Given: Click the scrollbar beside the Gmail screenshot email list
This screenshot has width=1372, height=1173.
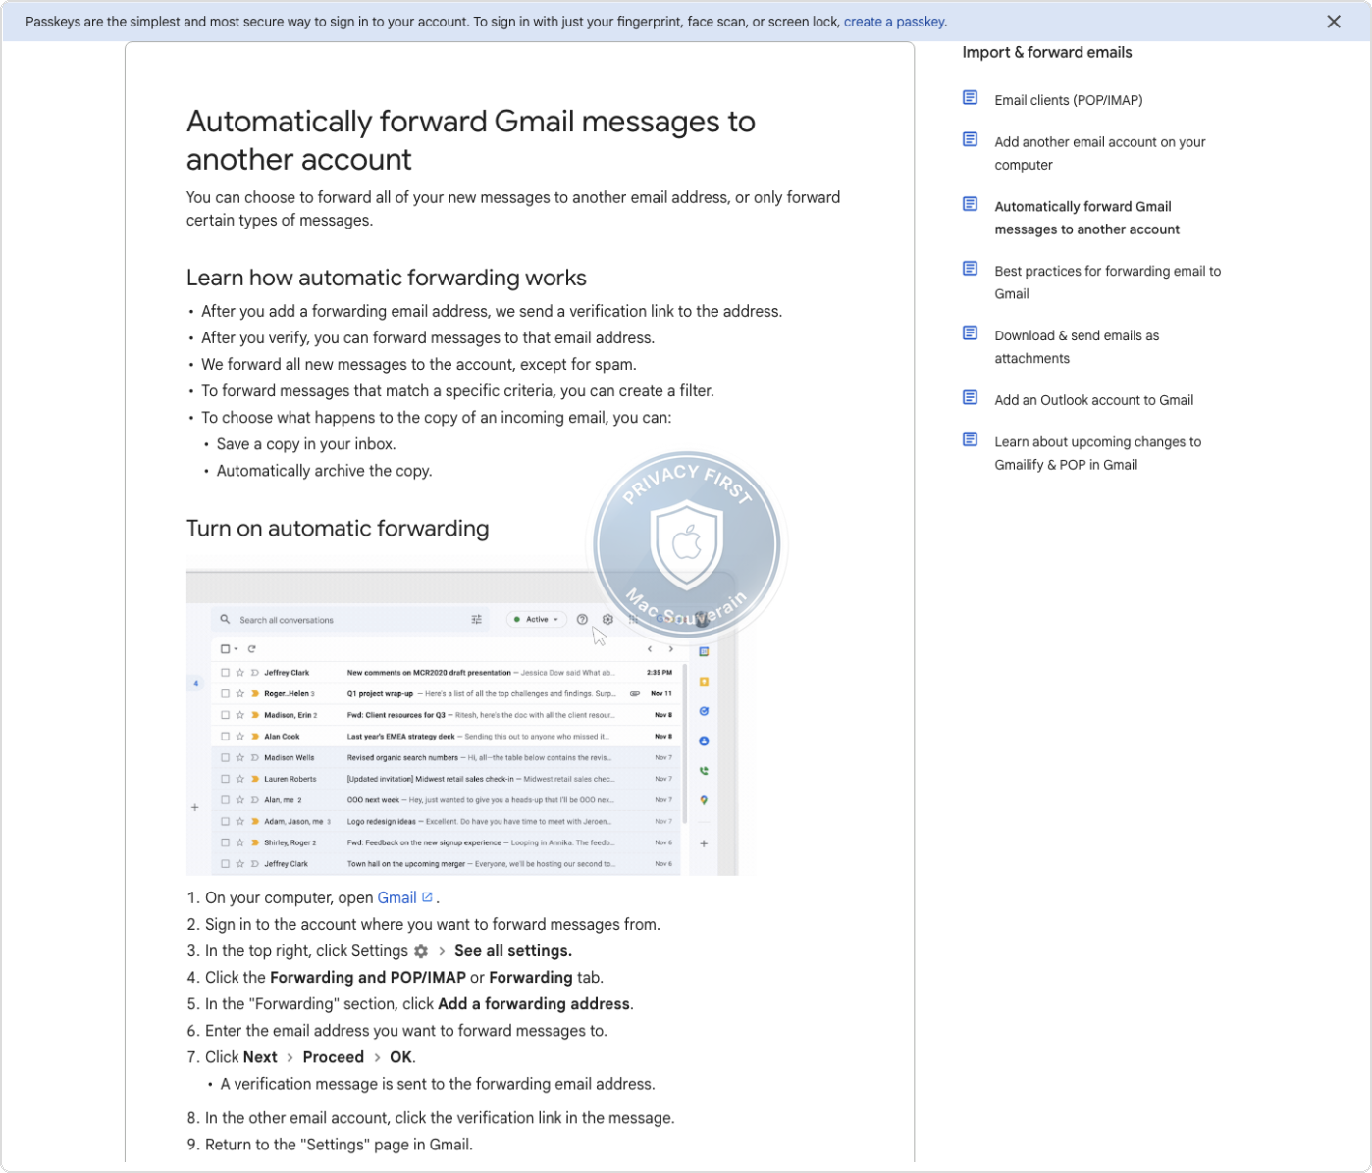Looking at the screenshot, I should (684, 743).
